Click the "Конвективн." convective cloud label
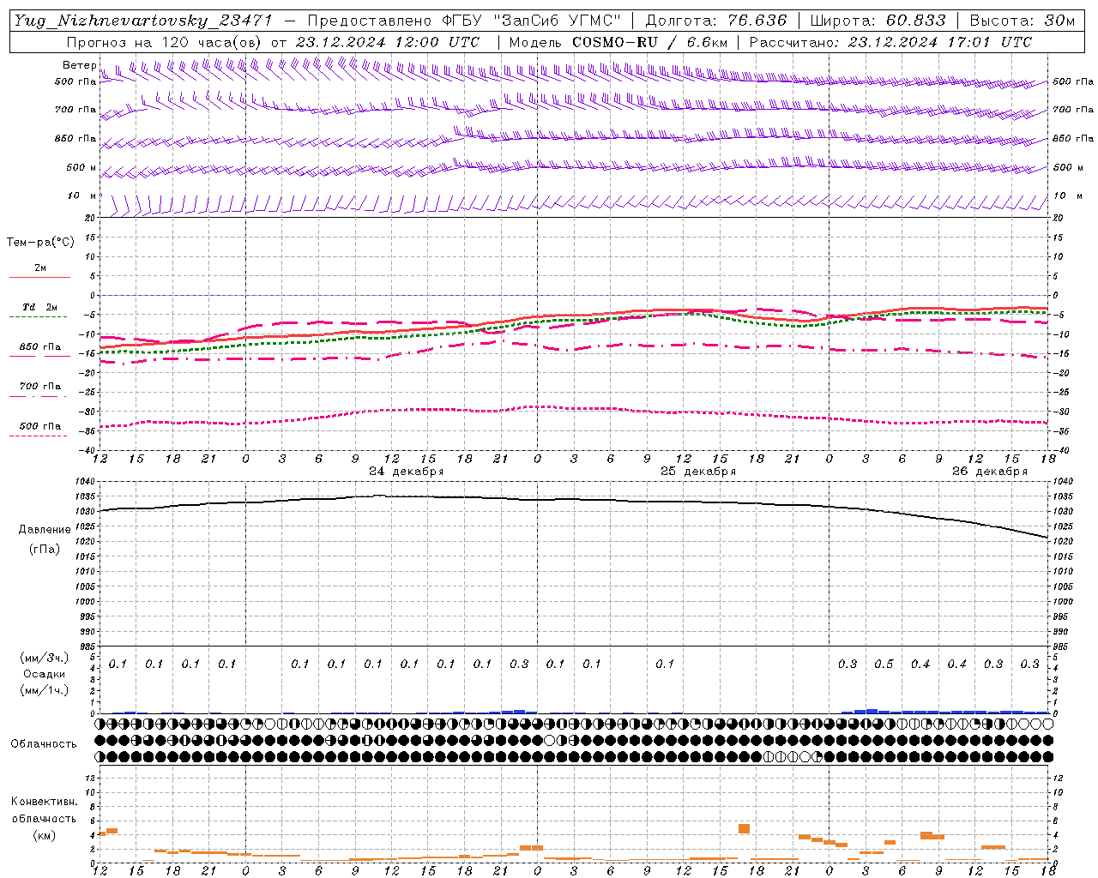 tap(45, 802)
